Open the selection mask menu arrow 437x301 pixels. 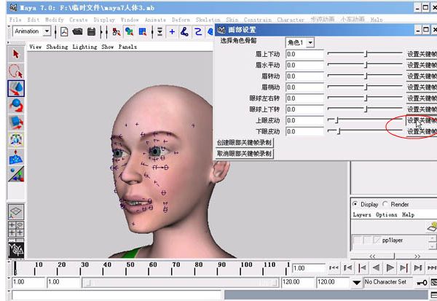click(160, 31)
